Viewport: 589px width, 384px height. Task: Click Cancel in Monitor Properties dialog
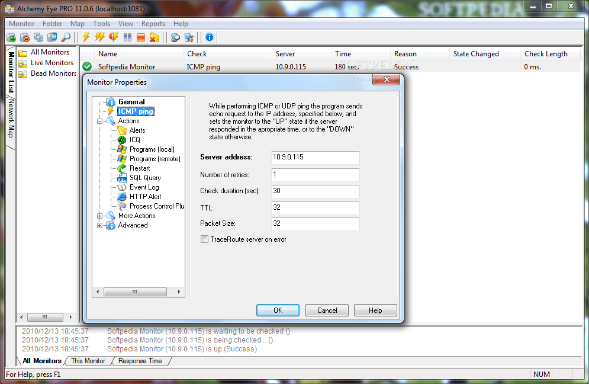point(327,311)
